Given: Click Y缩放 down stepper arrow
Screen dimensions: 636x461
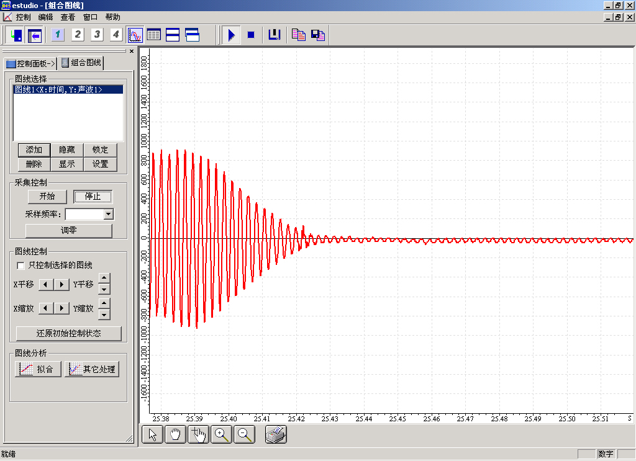Looking at the screenshot, I should pyautogui.click(x=104, y=314).
